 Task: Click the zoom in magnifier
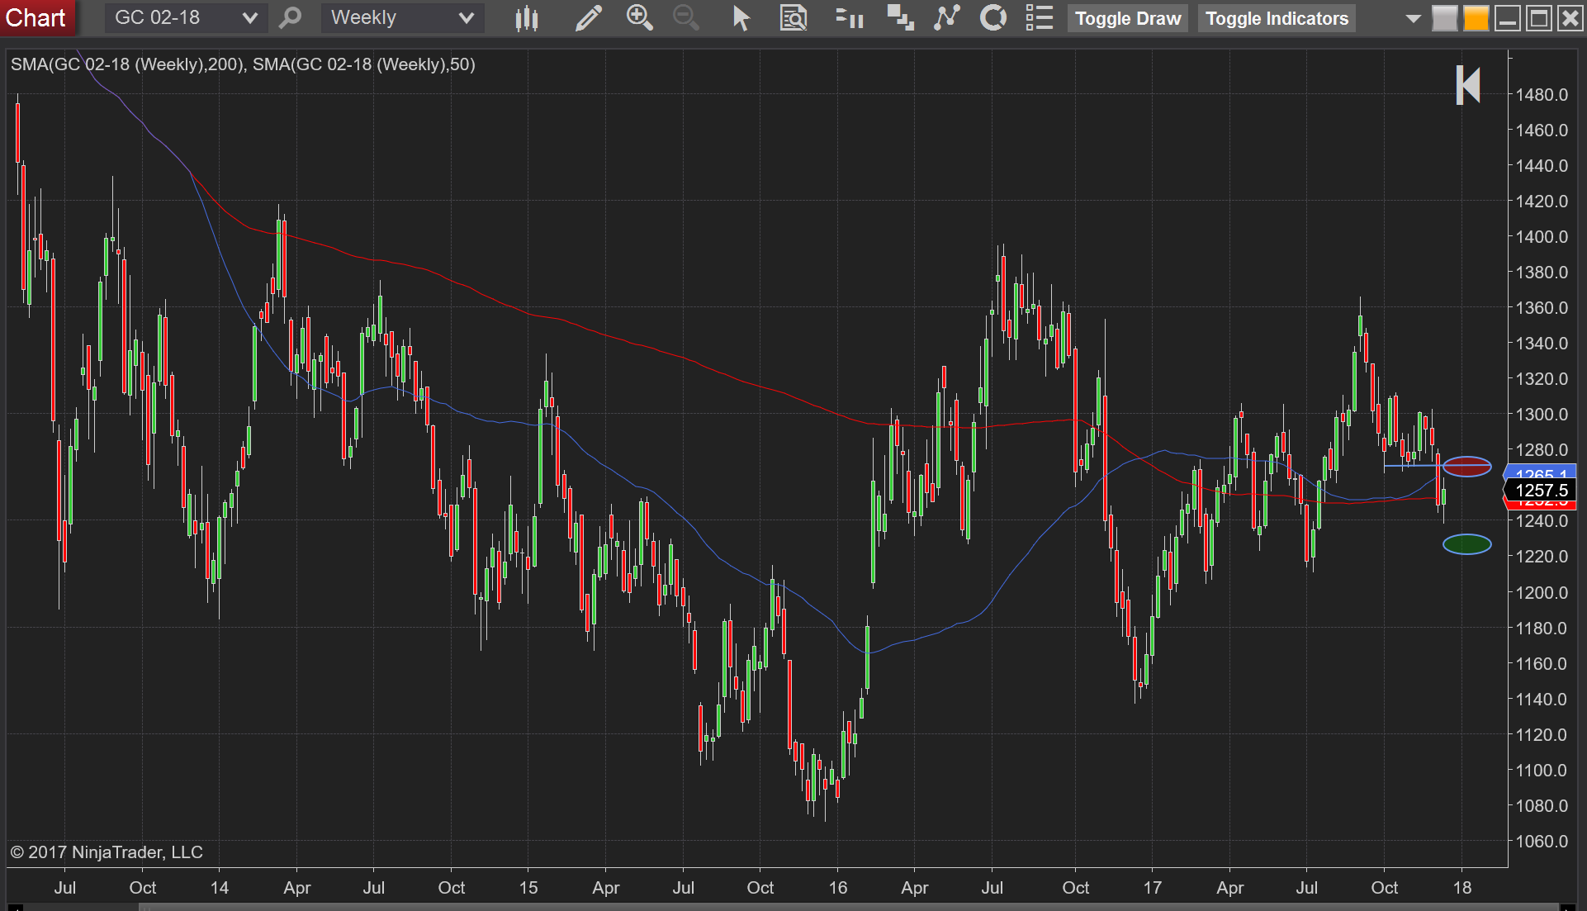[x=639, y=17]
